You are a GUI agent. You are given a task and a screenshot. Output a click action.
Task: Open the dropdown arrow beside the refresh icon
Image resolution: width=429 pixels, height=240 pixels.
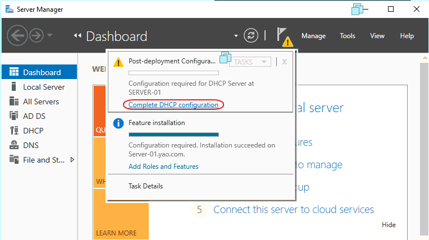click(x=236, y=36)
